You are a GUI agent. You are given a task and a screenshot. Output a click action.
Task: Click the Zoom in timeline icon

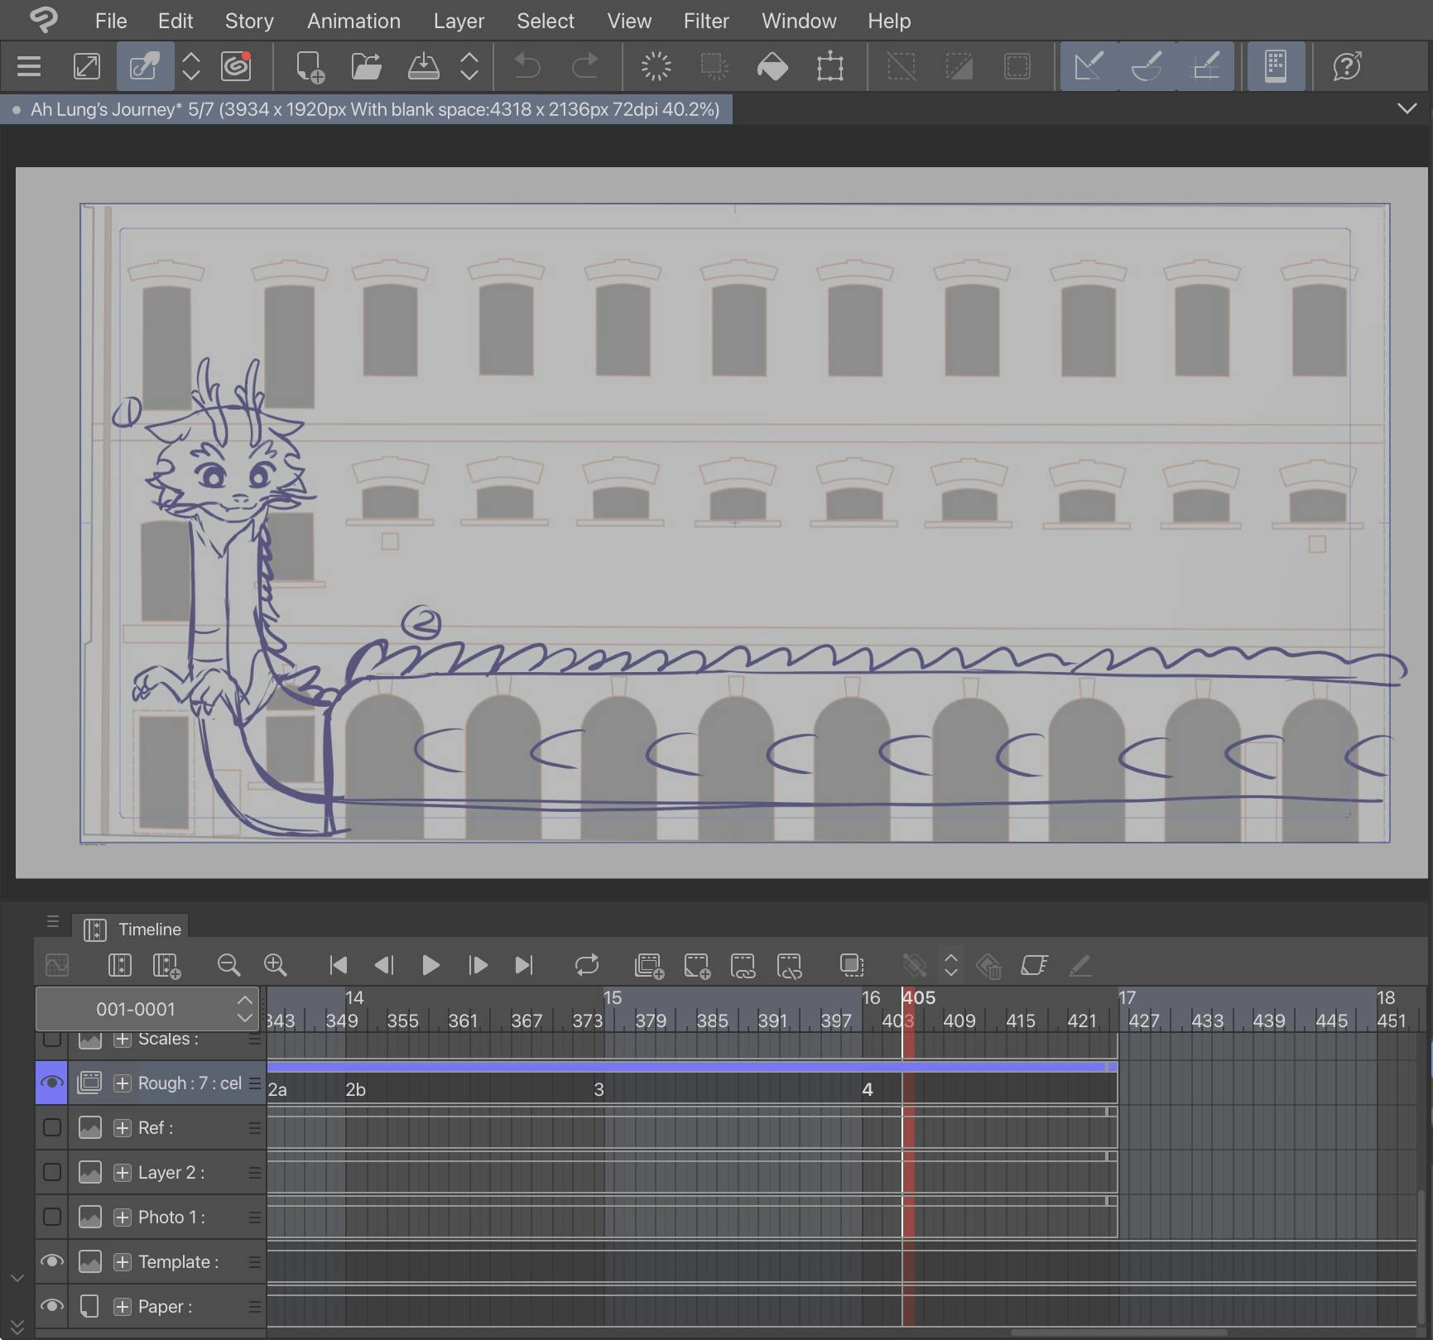point(275,965)
